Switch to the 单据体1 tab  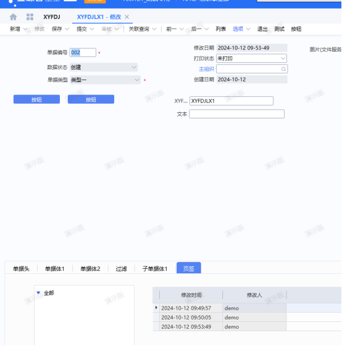[54, 269]
